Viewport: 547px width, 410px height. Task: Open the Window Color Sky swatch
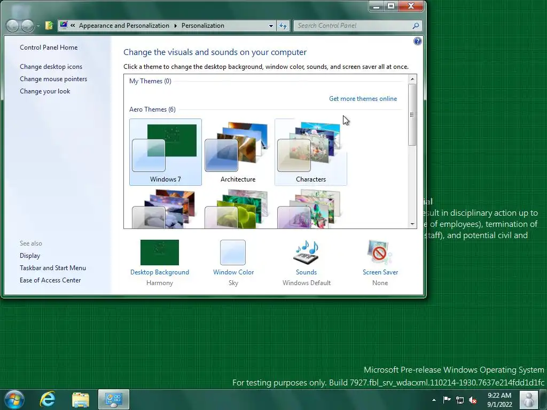233,253
